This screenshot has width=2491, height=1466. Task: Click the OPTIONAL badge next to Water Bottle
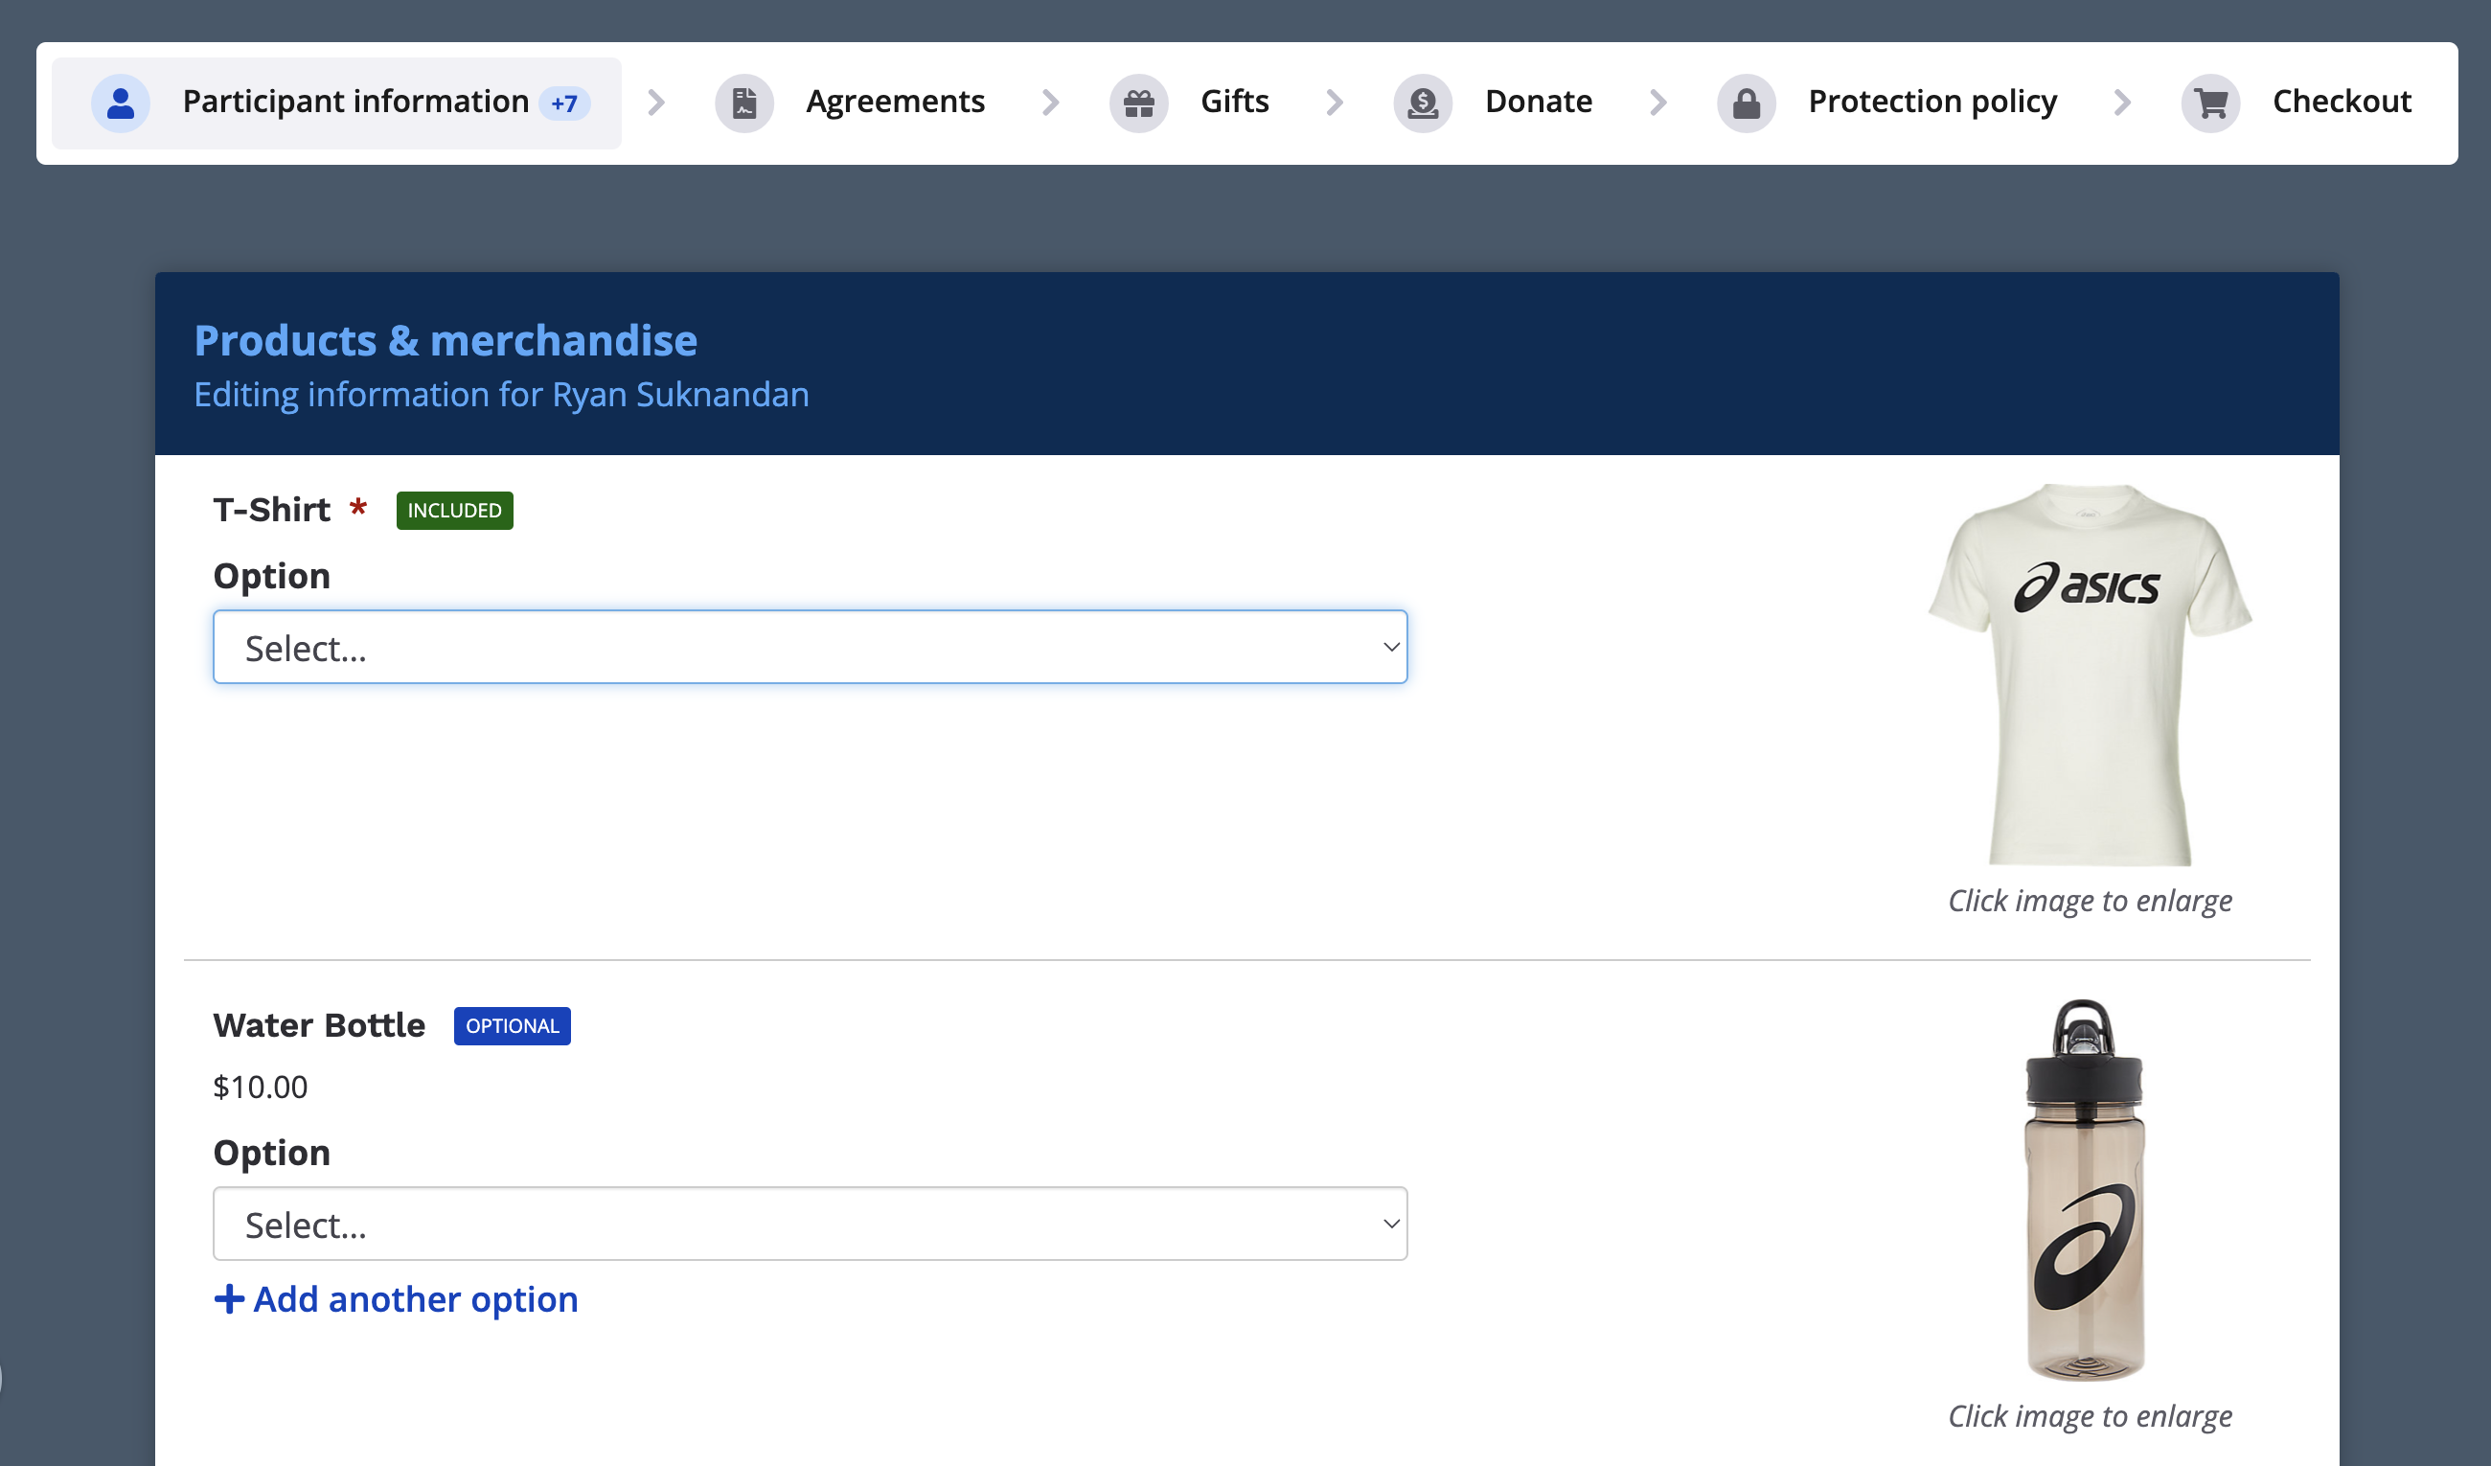pos(512,1026)
